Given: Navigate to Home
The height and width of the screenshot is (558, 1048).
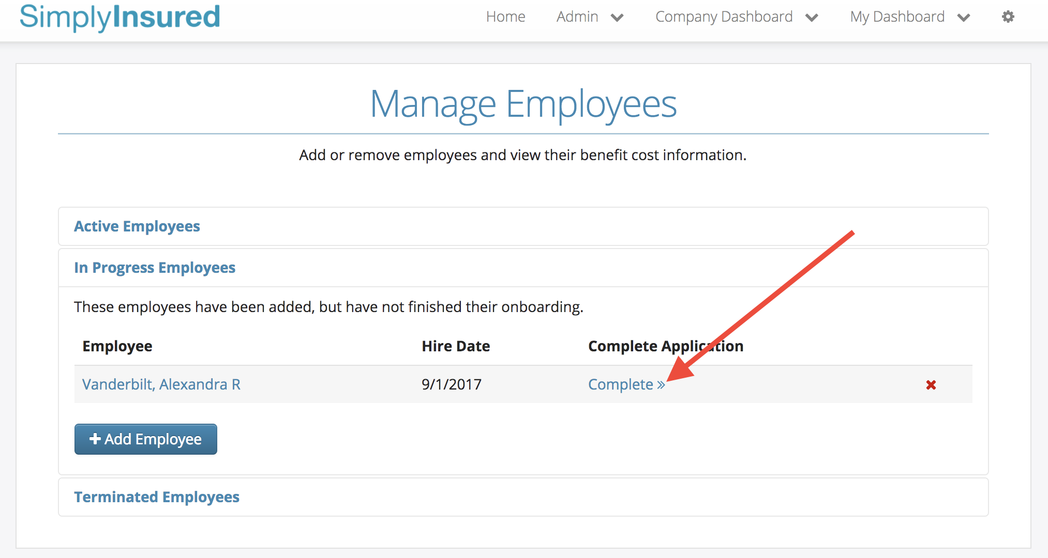Looking at the screenshot, I should click(x=505, y=17).
